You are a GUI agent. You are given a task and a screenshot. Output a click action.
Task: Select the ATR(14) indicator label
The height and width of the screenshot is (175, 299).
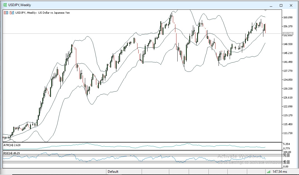pos(12,145)
